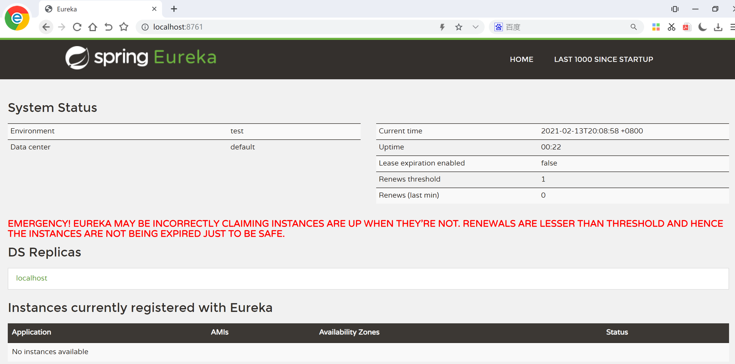Close the Eureka tab
This screenshot has width=735, height=364.
click(x=154, y=9)
